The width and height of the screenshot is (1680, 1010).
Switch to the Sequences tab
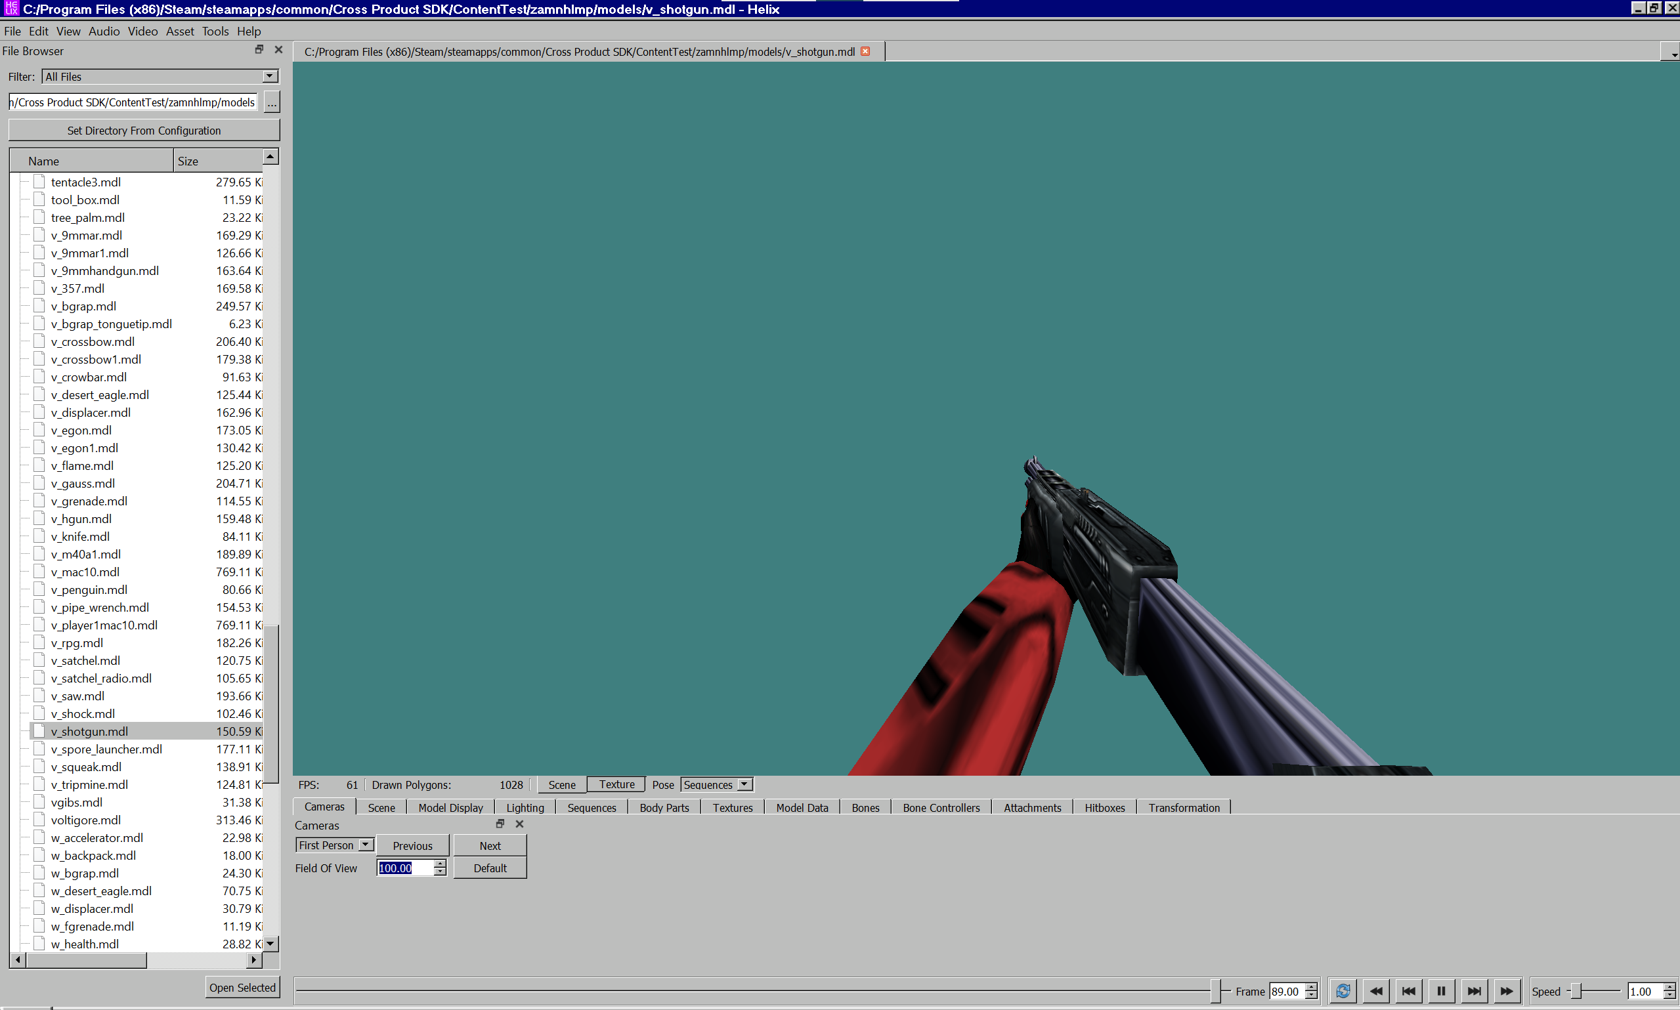[592, 807]
